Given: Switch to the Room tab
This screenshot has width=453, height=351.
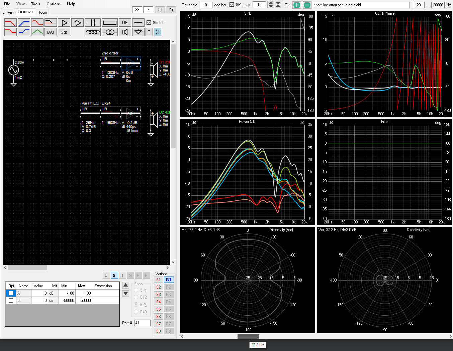Looking at the screenshot, I should tap(42, 12).
